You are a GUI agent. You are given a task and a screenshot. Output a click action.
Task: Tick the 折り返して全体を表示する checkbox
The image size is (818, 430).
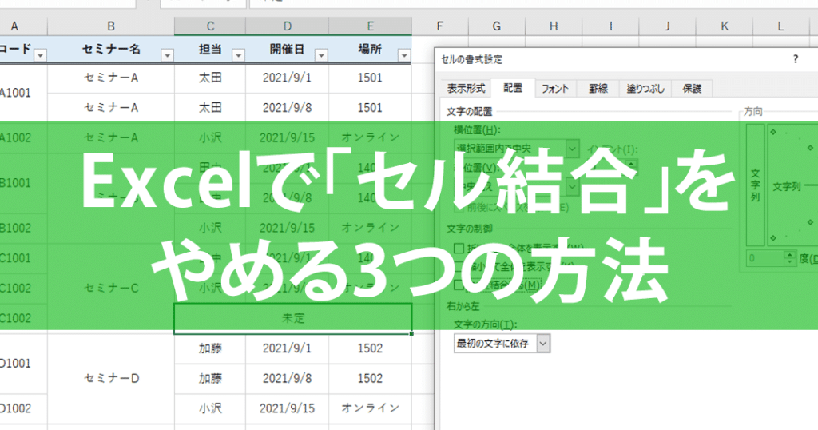[x=459, y=248]
